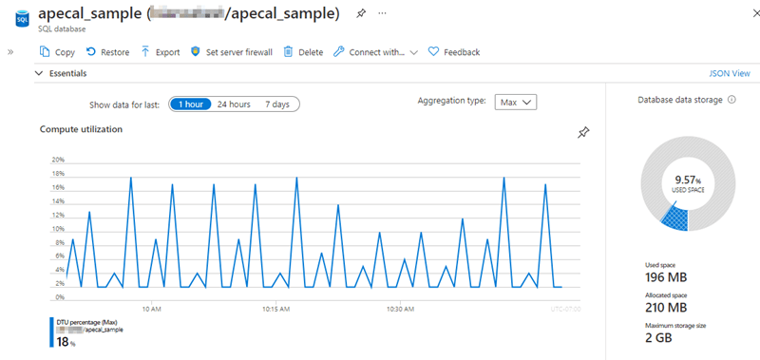Viewport: 760px width, 360px height.
Task: Click the Delete trash can icon
Action: point(288,52)
